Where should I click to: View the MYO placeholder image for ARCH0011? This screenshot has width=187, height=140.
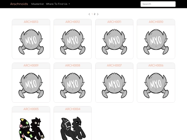tap(114, 42)
